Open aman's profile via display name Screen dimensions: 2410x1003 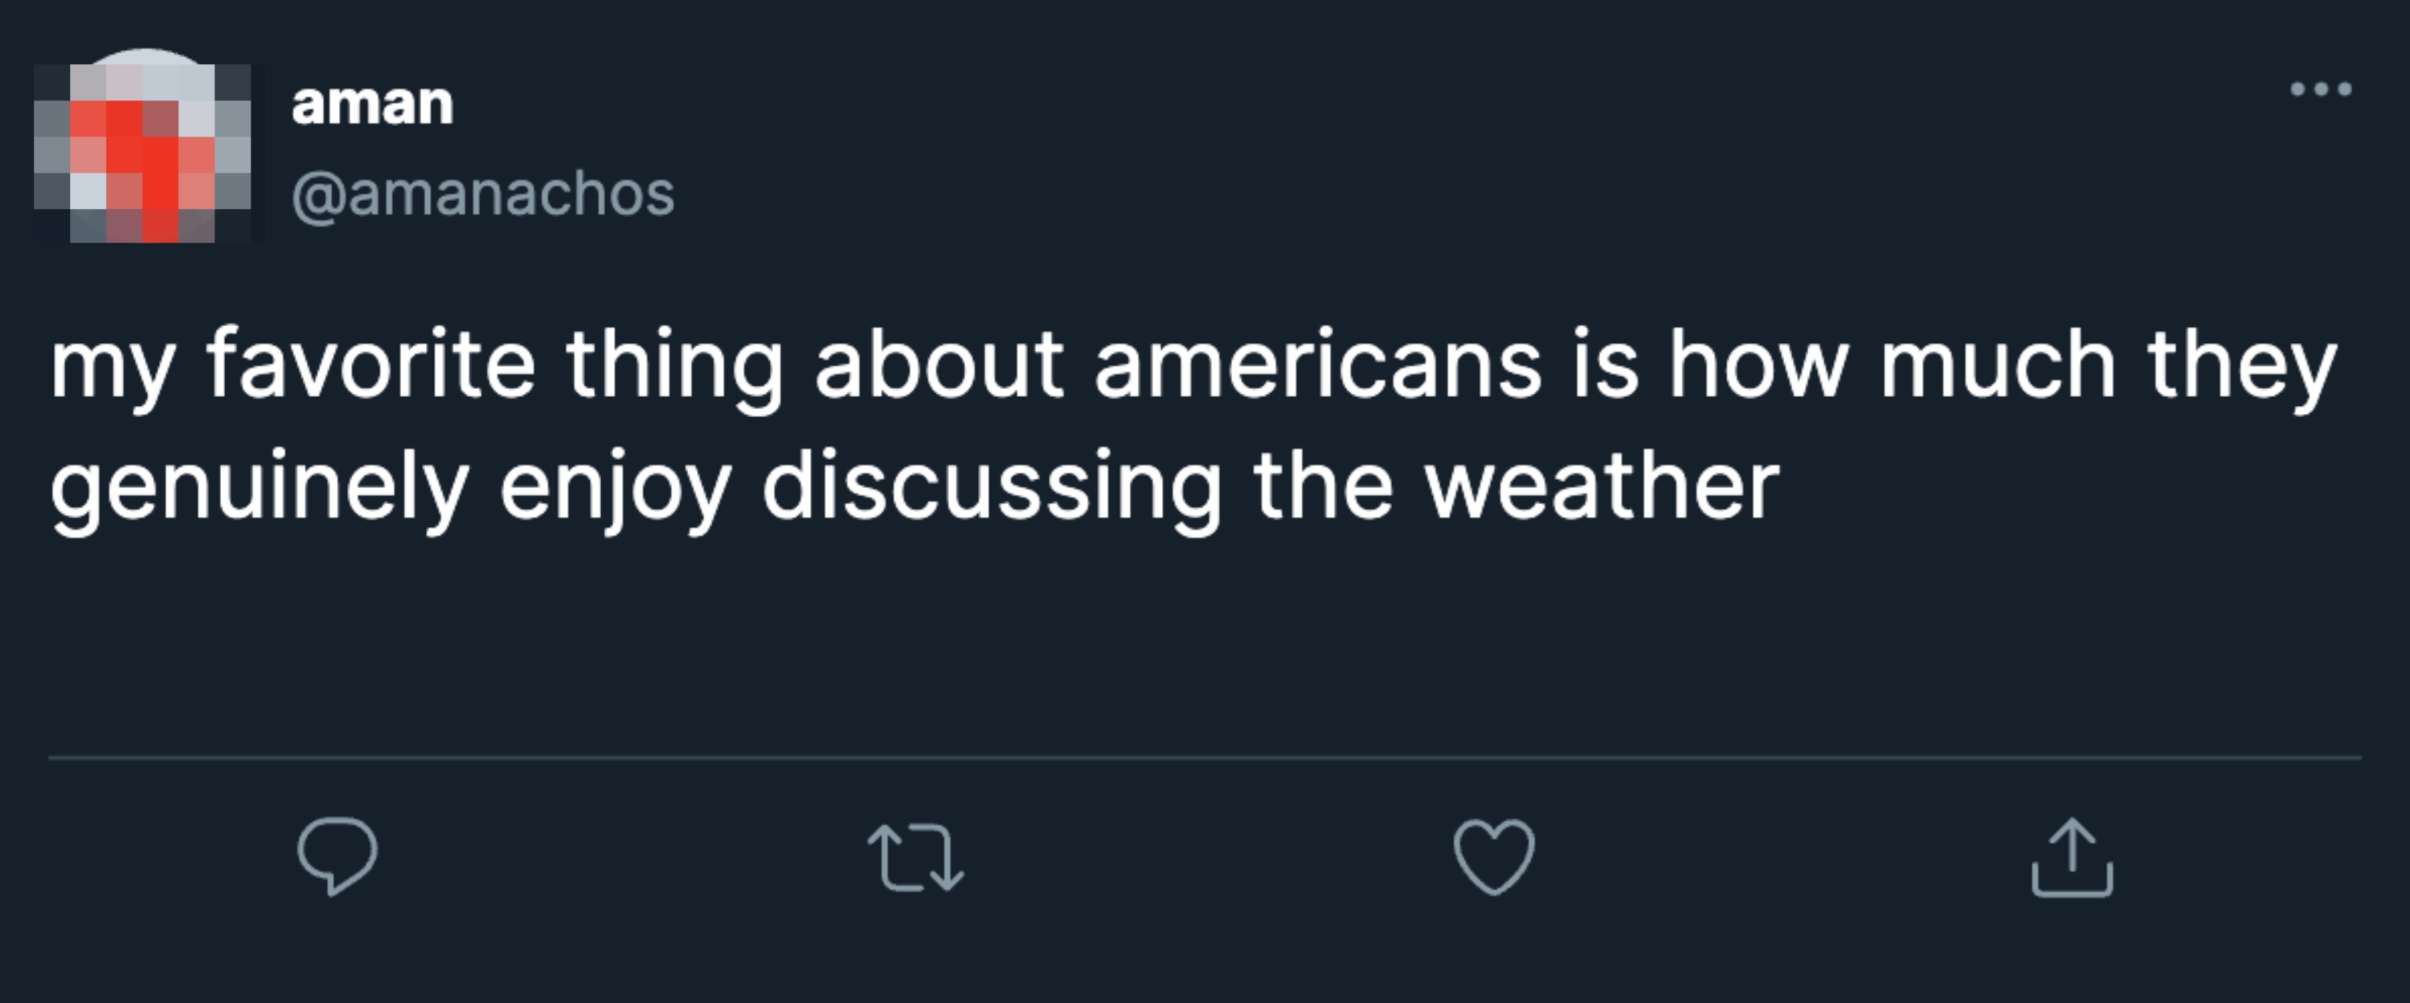[x=371, y=106]
